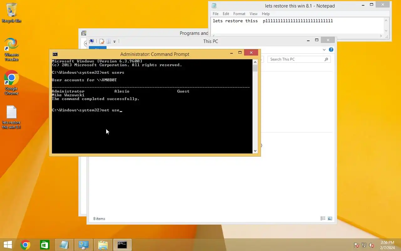Viewport: 401px width, 251px height.
Task: Switch to Control Panel taskbar button
Action: [84, 245]
